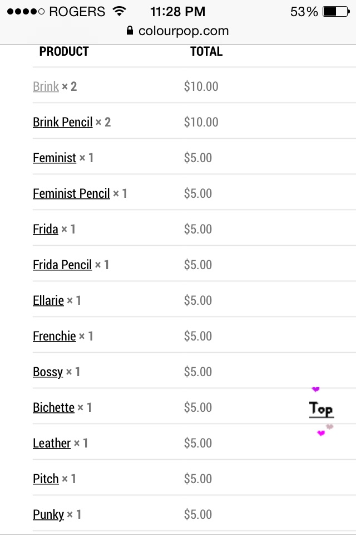356x535 pixels.
Task: Open the Punky product link
Action: click(x=48, y=514)
